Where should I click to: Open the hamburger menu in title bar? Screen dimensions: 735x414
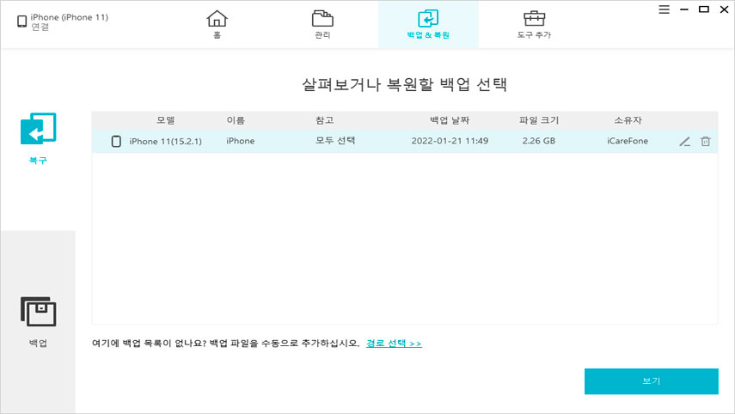664,9
